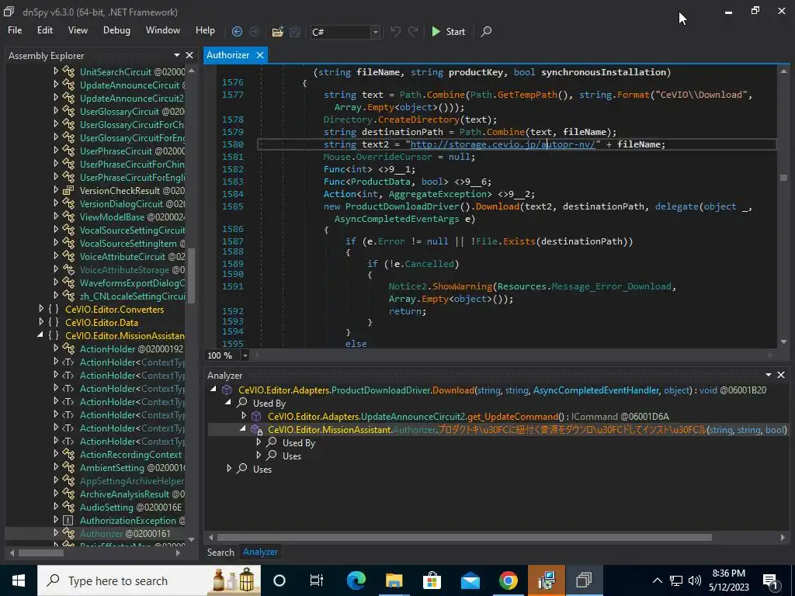
Task: Collapse the top Used By analyzer node
Action: (228, 403)
